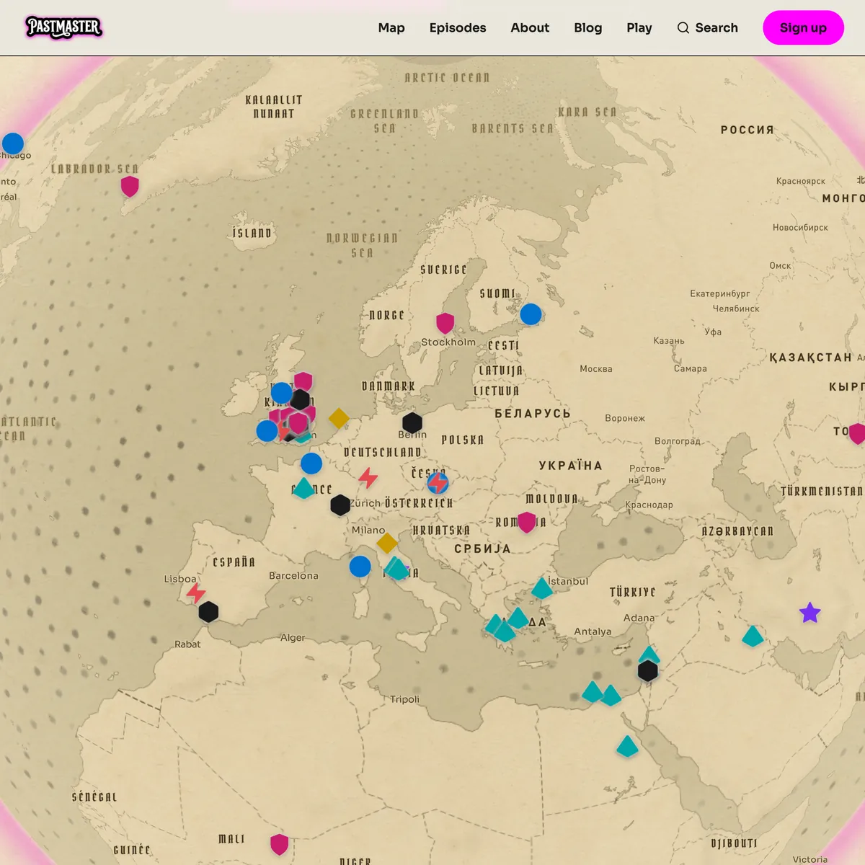Click the Екатеринбург city label
865x865 pixels.
point(720,294)
